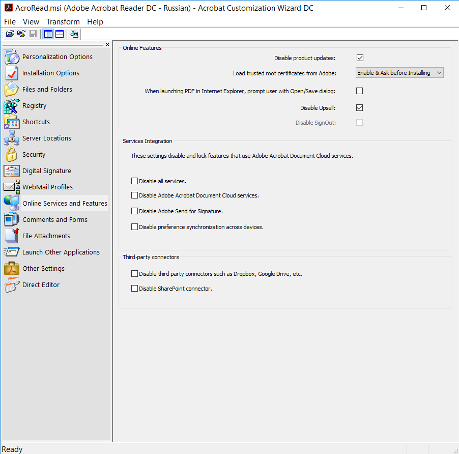459x454 pixels.
Task: Open the Help menu
Action: pyautogui.click(x=95, y=22)
